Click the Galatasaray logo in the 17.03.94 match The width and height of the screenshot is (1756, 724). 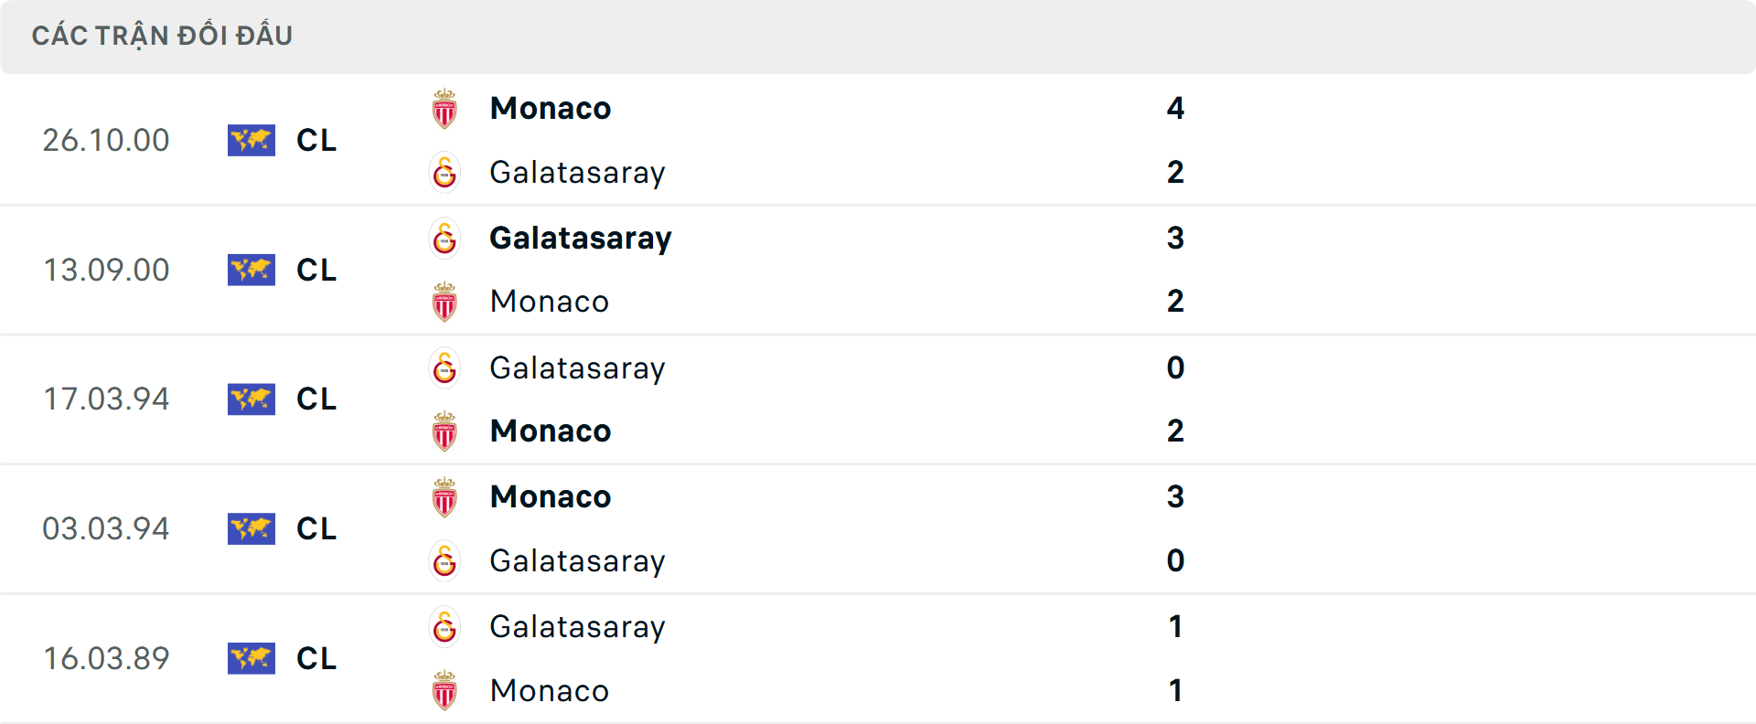(x=445, y=367)
